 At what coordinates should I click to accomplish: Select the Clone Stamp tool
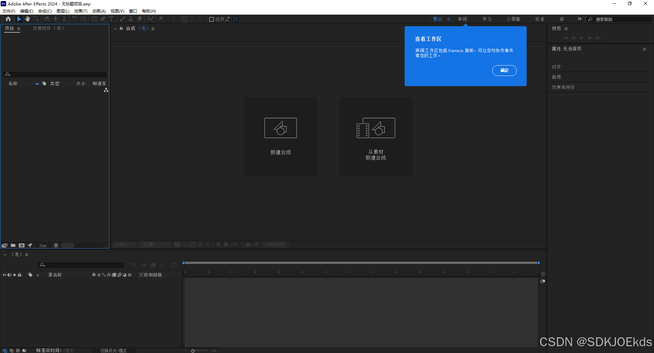[130, 19]
